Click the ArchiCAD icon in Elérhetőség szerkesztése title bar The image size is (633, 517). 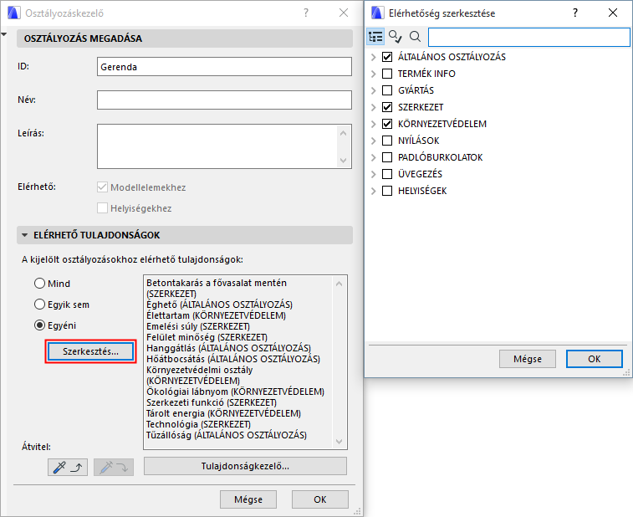pyautogui.click(x=377, y=13)
